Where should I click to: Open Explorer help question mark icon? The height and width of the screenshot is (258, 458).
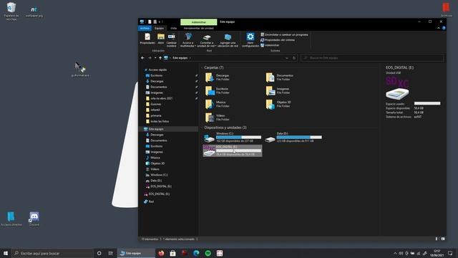[444, 28]
